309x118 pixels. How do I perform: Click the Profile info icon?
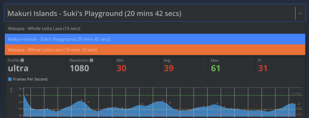[x=22, y=60]
